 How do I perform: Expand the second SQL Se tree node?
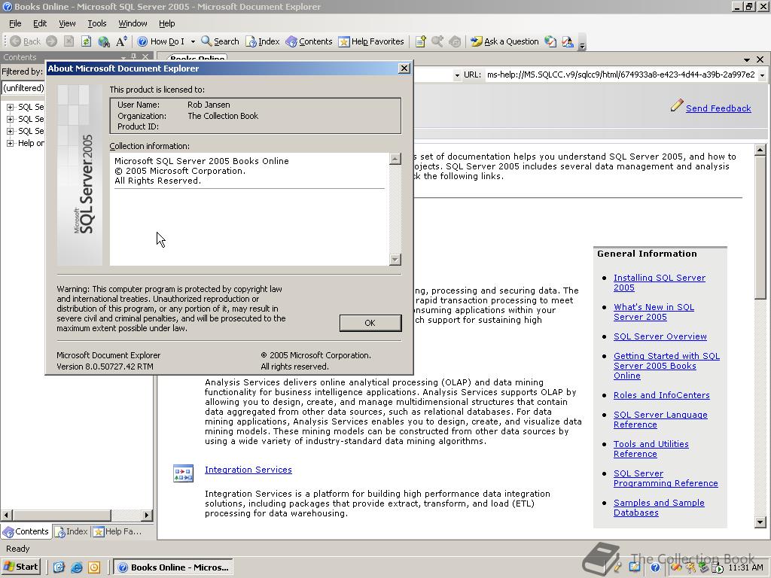[x=10, y=119]
